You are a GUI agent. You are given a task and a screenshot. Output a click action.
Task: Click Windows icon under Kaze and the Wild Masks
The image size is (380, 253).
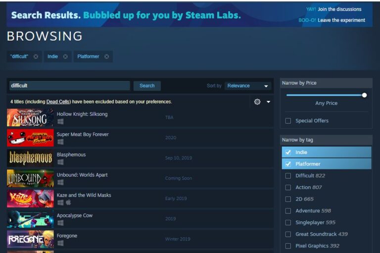60,202
